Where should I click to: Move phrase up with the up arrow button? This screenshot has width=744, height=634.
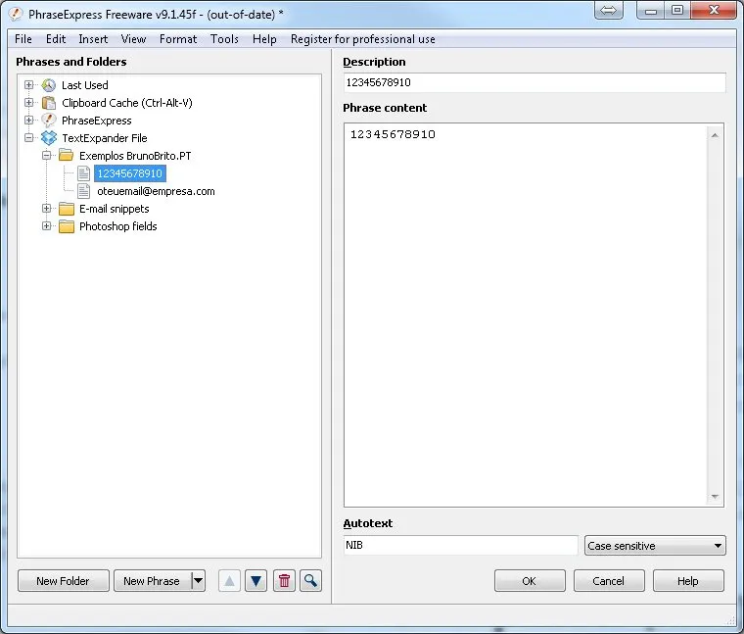pos(229,581)
